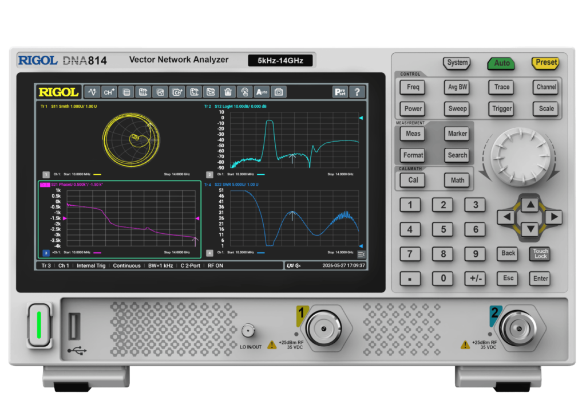Push the Cal key
Image resolution: width=586 pixels, height=415 pixels.
[x=413, y=180]
